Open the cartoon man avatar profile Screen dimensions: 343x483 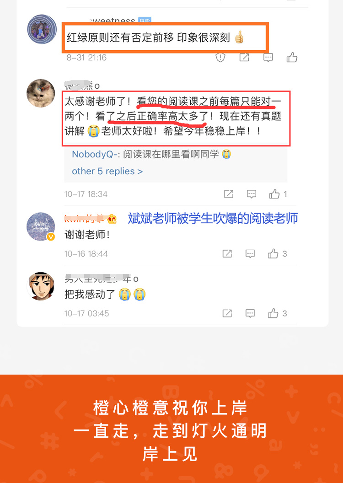(41, 286)
